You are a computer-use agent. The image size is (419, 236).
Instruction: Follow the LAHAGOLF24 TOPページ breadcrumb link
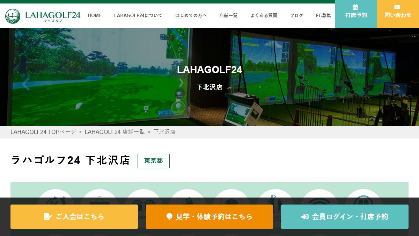43,132
